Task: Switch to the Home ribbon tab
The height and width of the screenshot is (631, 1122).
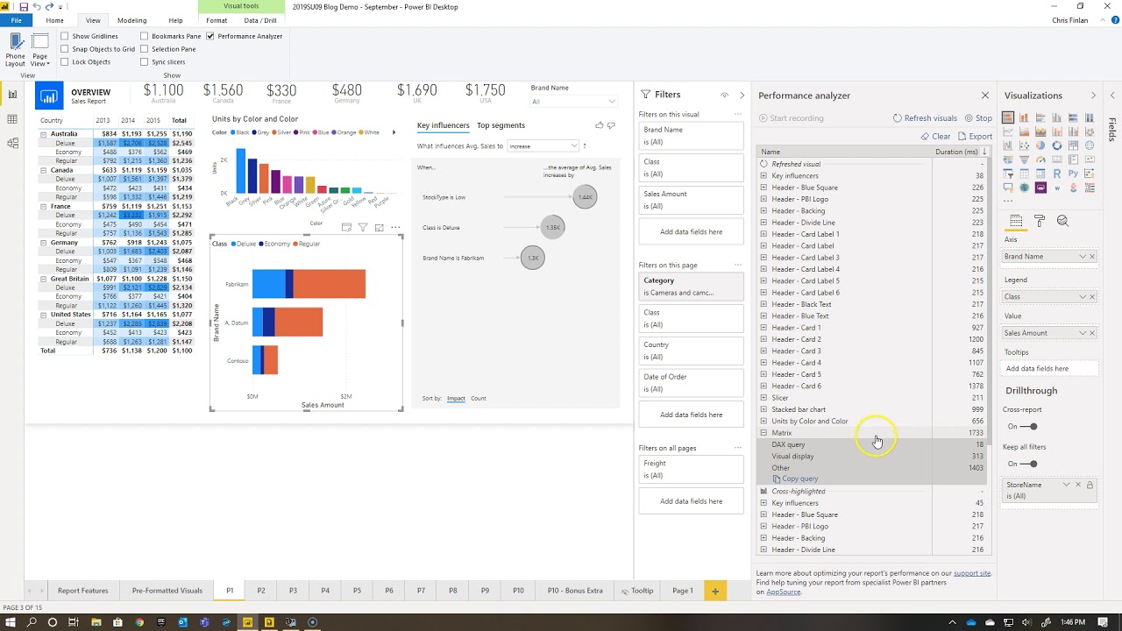Action: coord(54,20)
